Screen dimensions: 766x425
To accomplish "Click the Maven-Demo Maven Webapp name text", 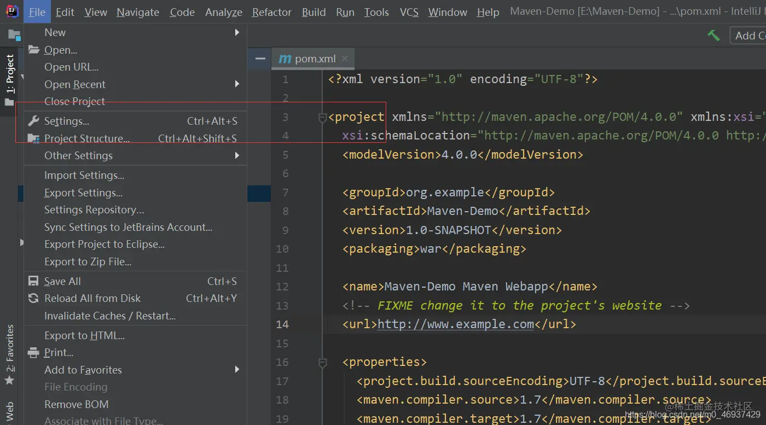I will (467, 286).
